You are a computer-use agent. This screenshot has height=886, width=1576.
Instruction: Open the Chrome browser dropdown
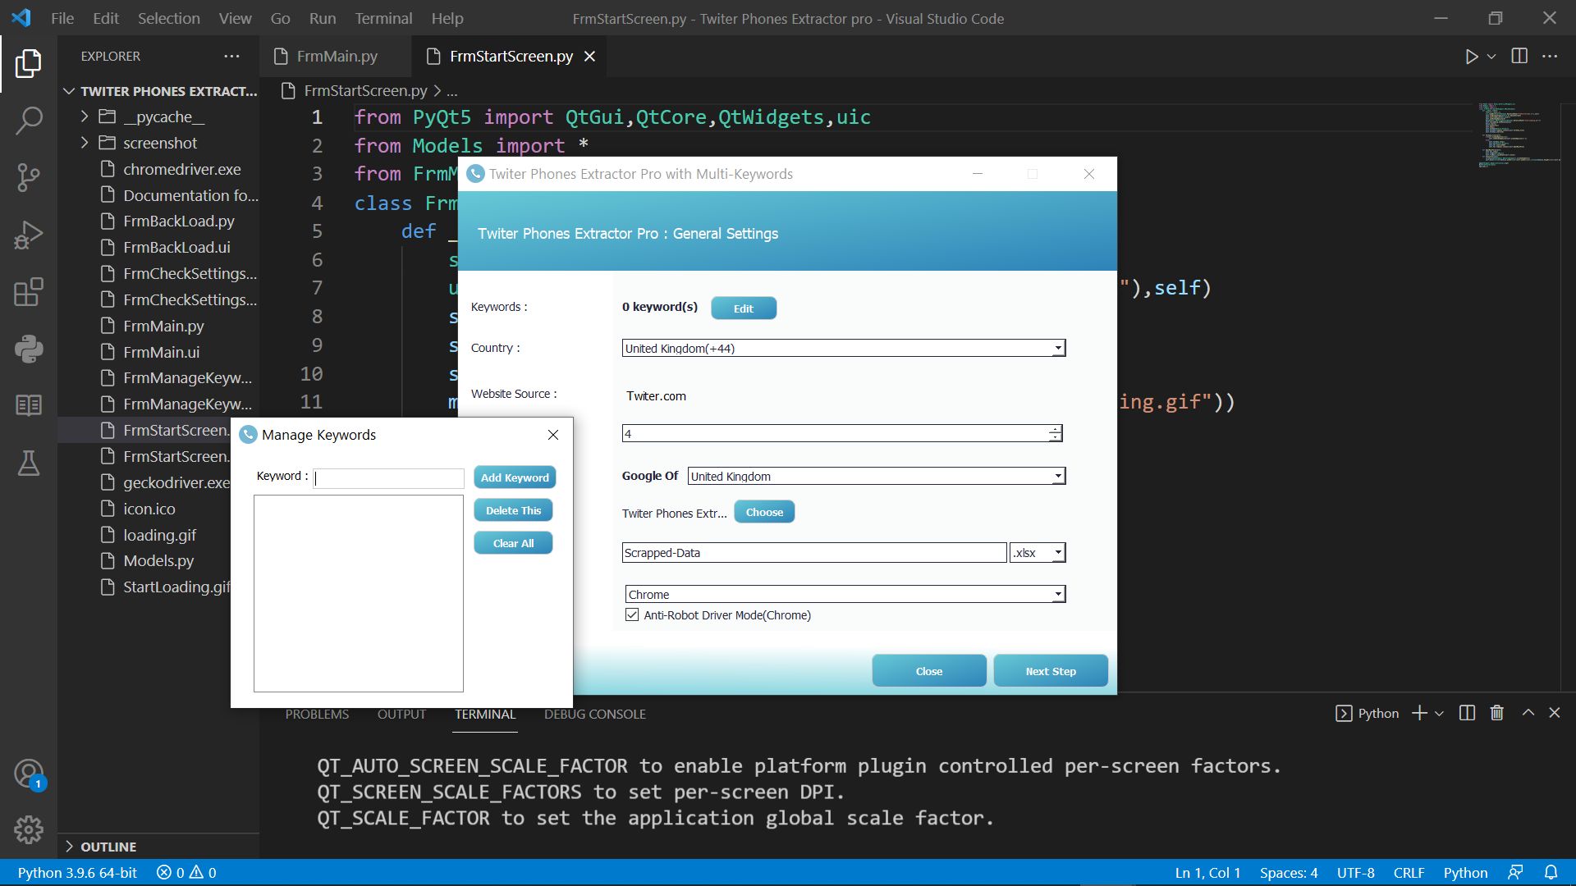click(x=845, y=594)
